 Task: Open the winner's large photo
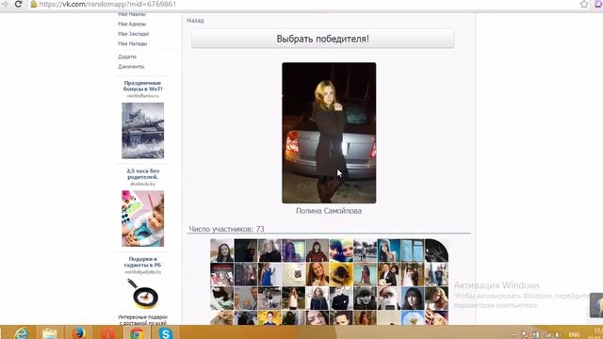329,133
